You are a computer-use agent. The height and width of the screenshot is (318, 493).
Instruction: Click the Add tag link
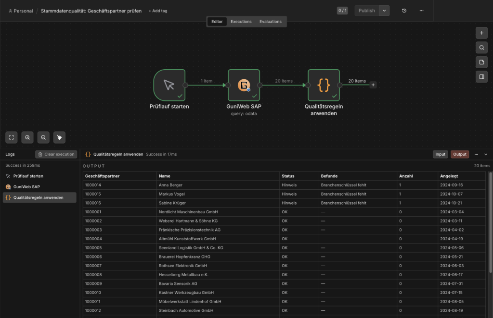point(158,11)
